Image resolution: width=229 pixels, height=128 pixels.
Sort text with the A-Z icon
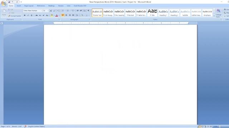(84, 11)
